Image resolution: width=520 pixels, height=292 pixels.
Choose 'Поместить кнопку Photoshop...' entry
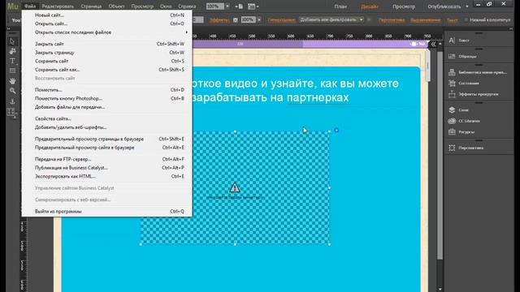[106, 98]
